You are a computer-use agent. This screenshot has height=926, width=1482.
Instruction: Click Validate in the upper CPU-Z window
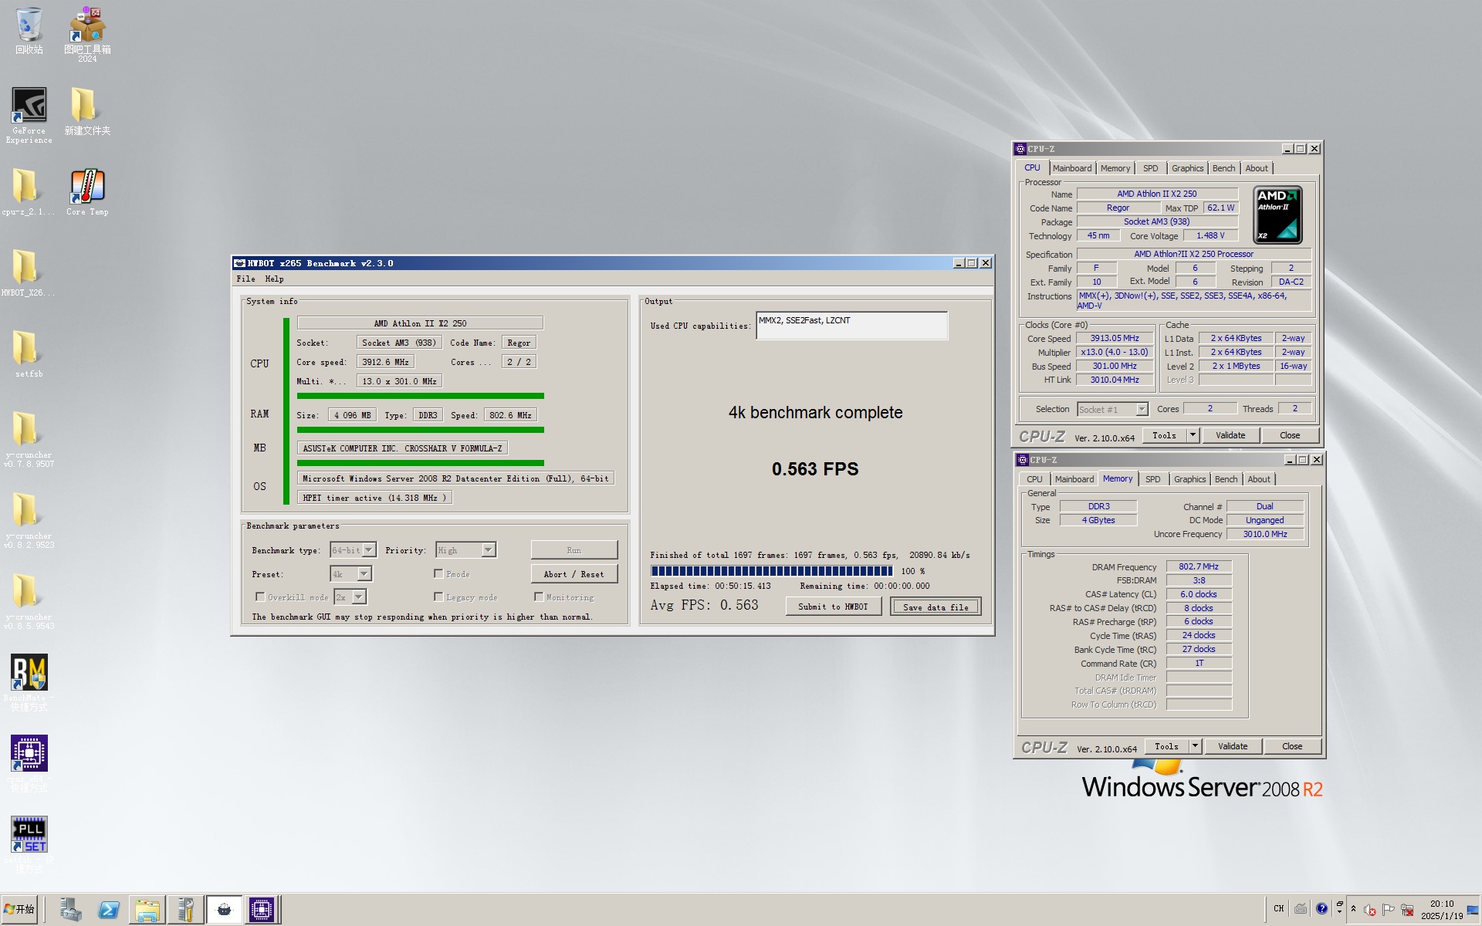[1230, 435]
